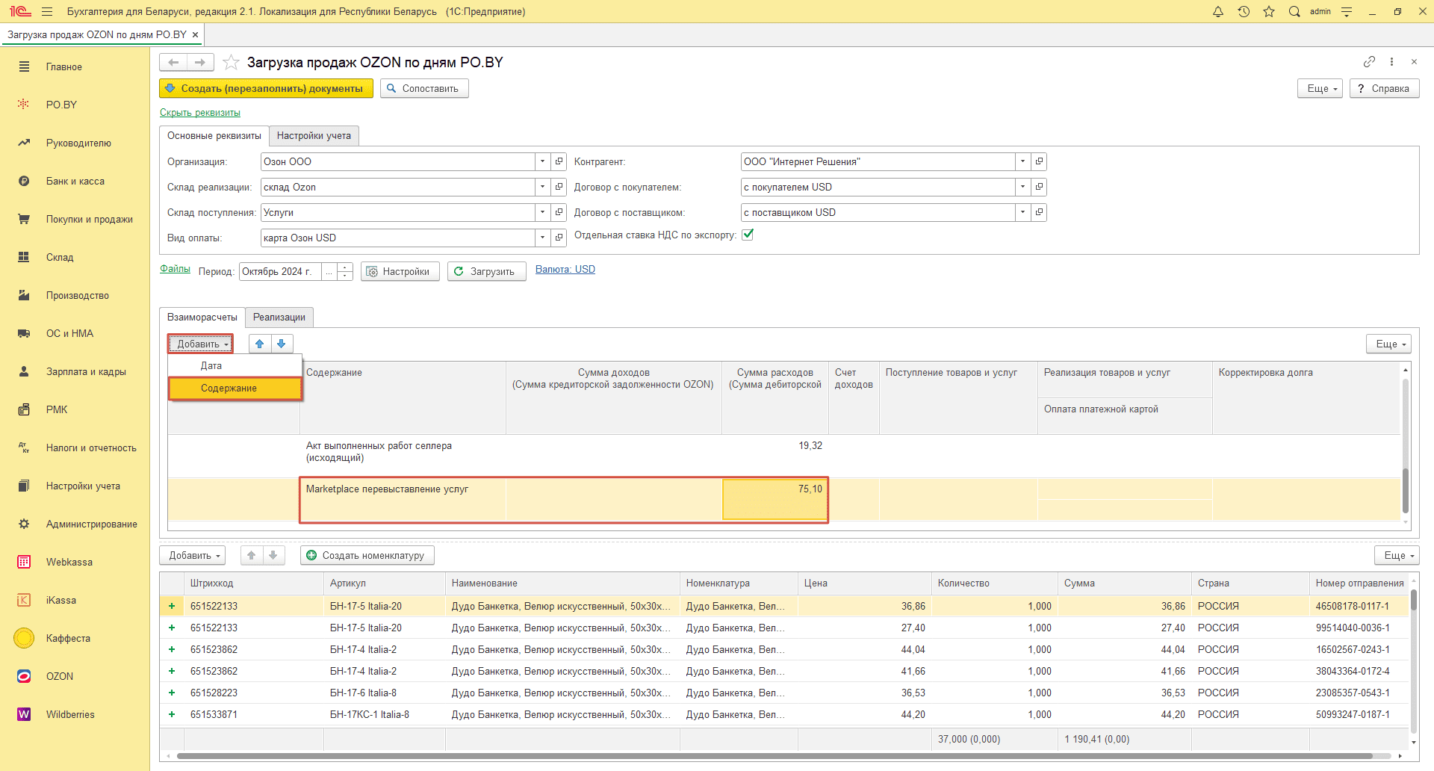Expand Договор с поставщиком dropdown
Image resolution: width=1434 pixels, height=771 pixels.
coord(1022,212)
